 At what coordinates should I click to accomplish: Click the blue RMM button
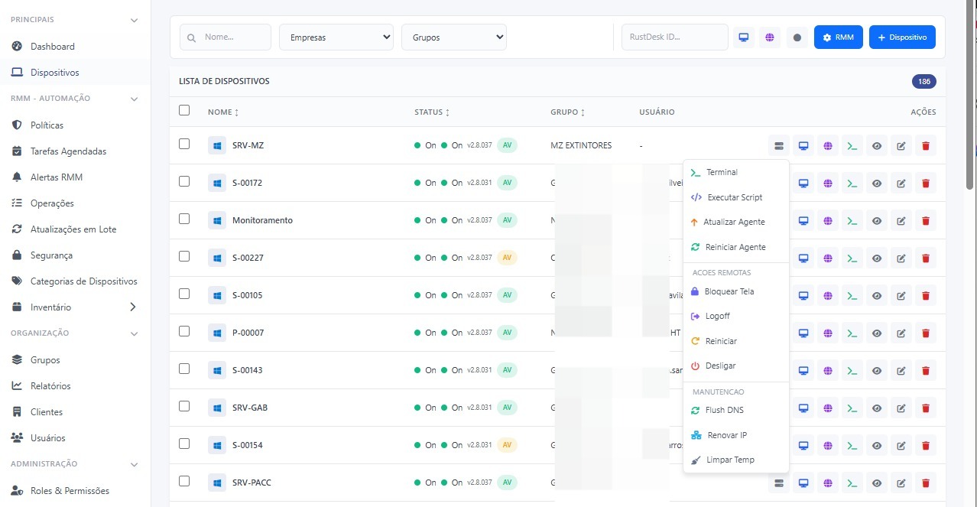click(x=839, y=37)
